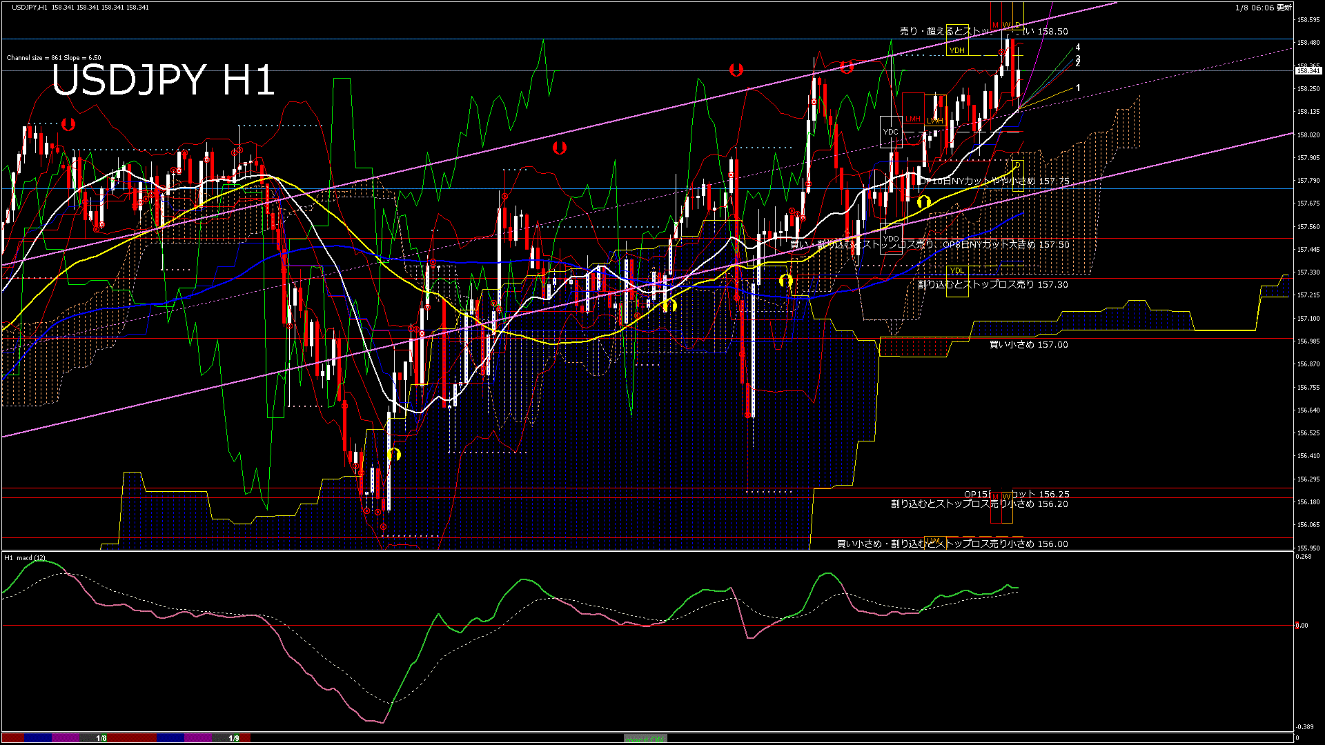Click the red down-arrow marker above the channel line

(736, 70)
